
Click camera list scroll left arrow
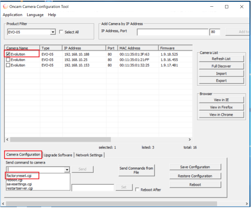click(x=7, y=139)
